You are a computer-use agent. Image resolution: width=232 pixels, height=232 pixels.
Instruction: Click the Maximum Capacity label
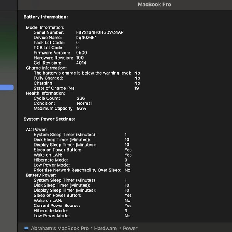coord(54,108)
